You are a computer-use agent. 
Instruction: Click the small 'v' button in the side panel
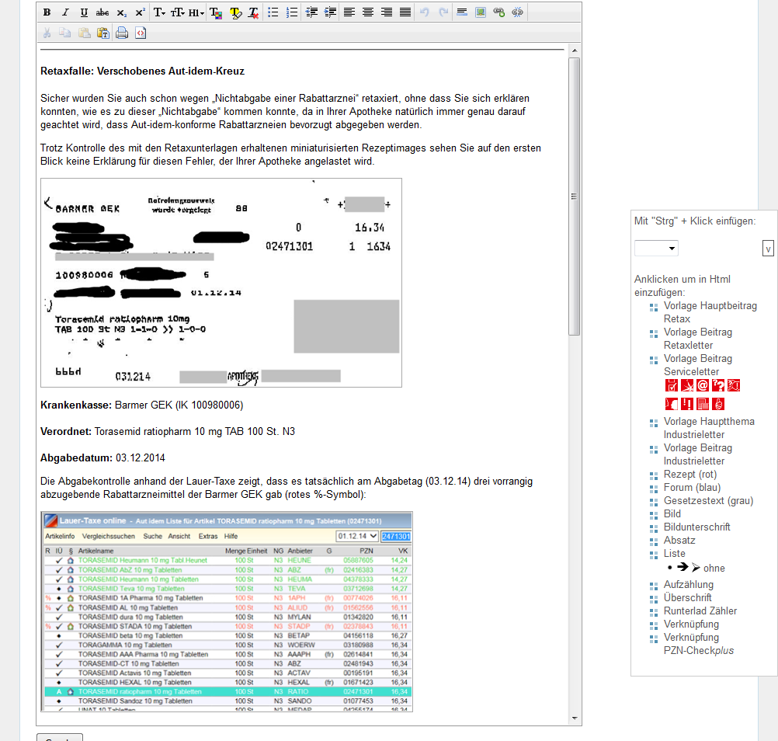(x=768, y=249)
